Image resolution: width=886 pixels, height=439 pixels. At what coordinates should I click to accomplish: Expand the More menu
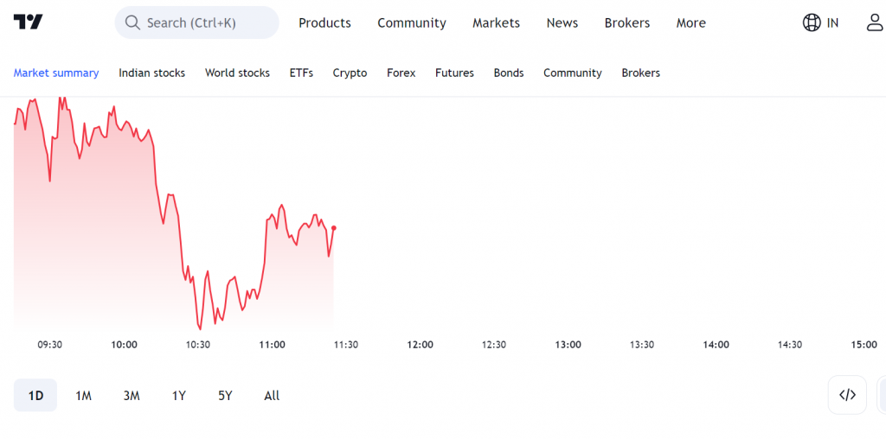(x=691, y=23)
